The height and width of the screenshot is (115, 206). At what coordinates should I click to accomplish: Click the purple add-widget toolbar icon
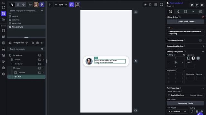71,4
